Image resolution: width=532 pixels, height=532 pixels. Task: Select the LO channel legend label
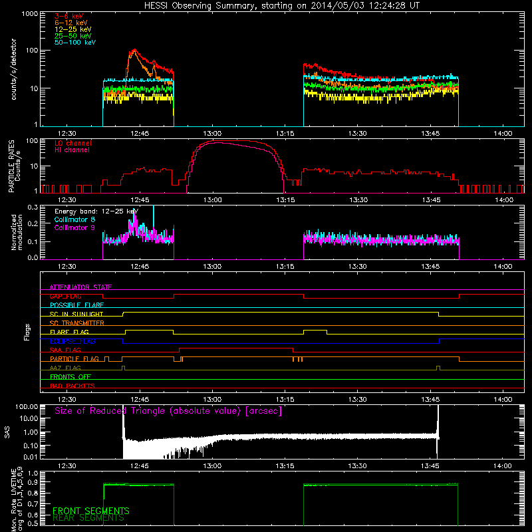pyautogui.click(x=73, y=143)
